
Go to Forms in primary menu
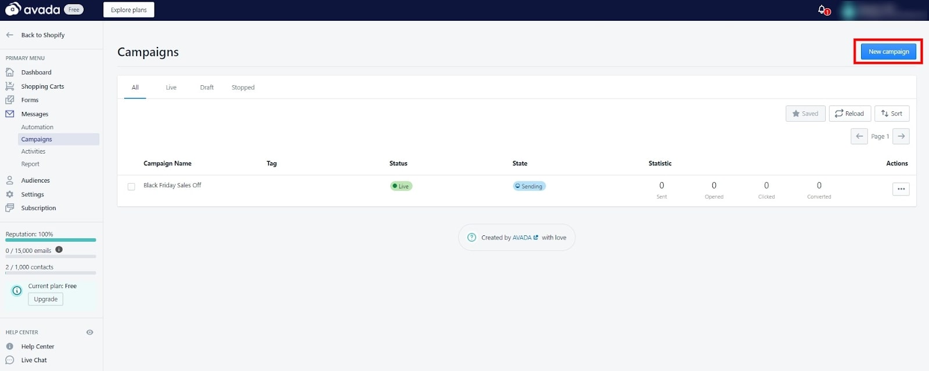pos(30,100)
